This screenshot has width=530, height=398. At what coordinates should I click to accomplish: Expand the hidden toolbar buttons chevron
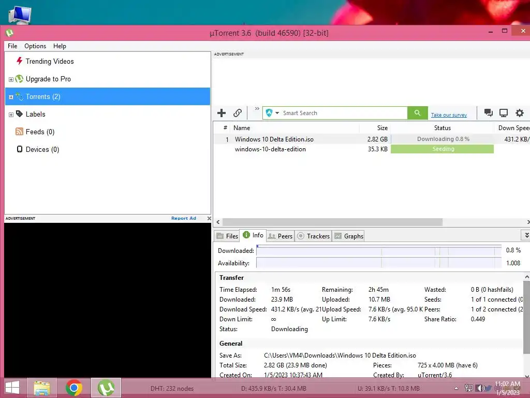(x=257, y=109)
